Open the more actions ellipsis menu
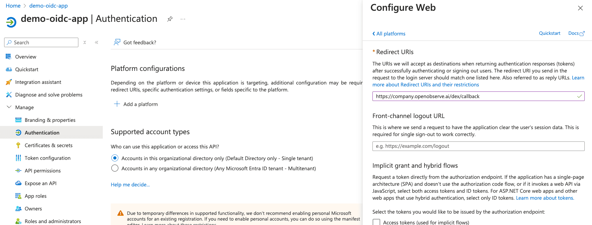The height and width of the screenshot is (225, 592). point(182,19)
